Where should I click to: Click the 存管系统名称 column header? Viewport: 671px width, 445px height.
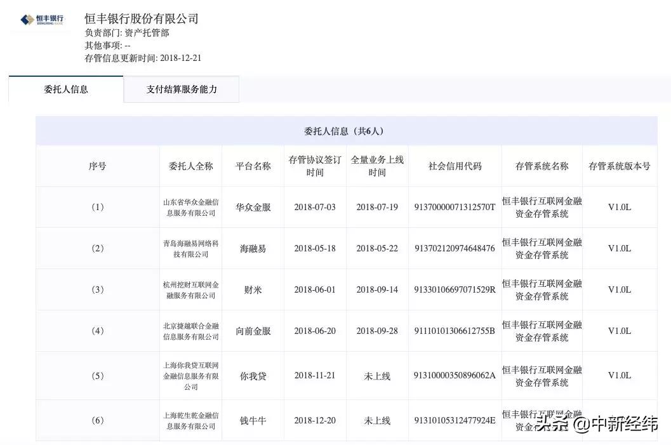[541, 166]
